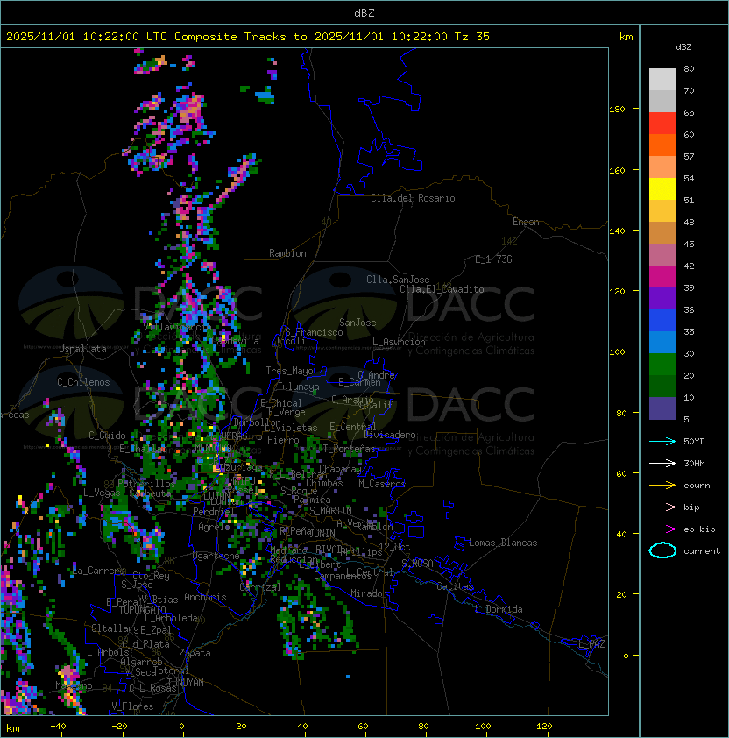Click the Clla.del_Rosario map label

413,198
